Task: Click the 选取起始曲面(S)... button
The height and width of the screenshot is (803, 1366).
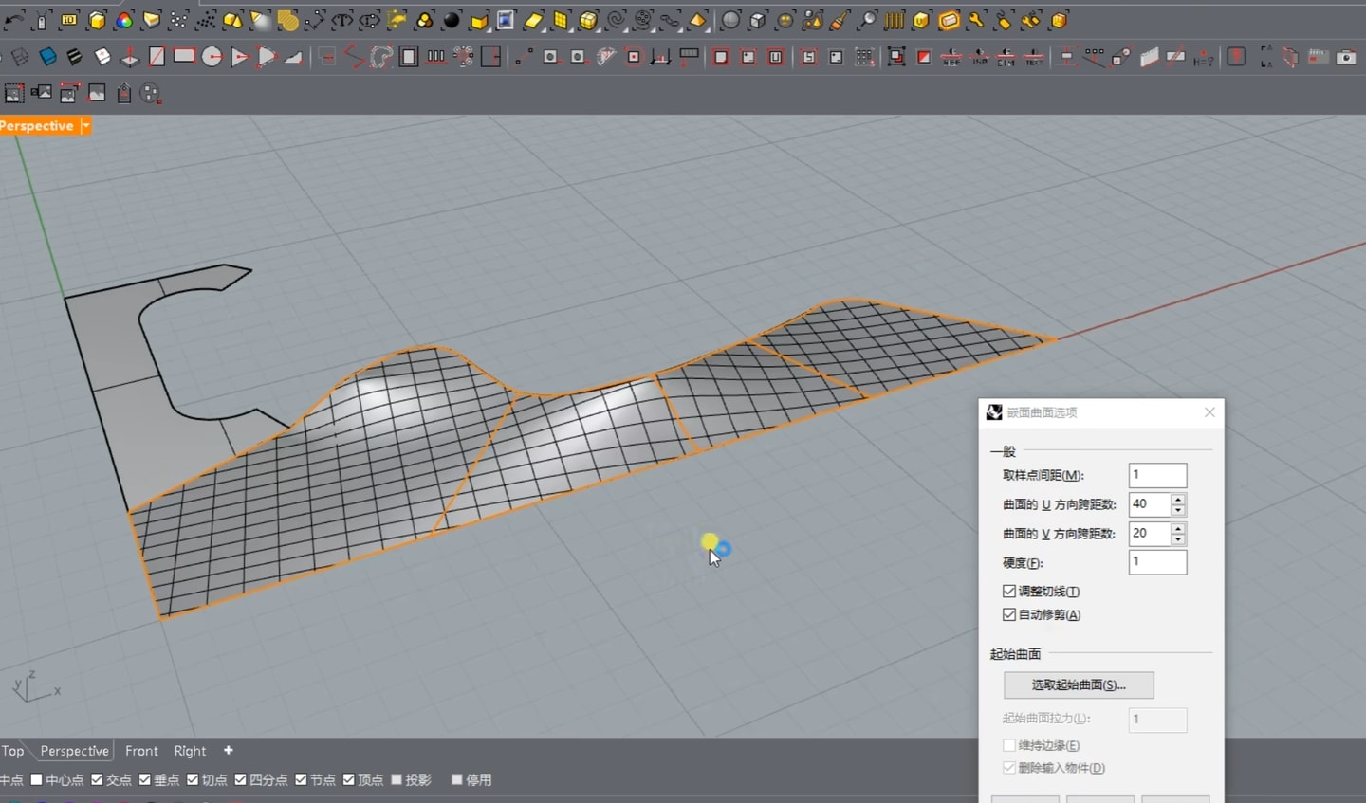Action: click(1079, 684)
